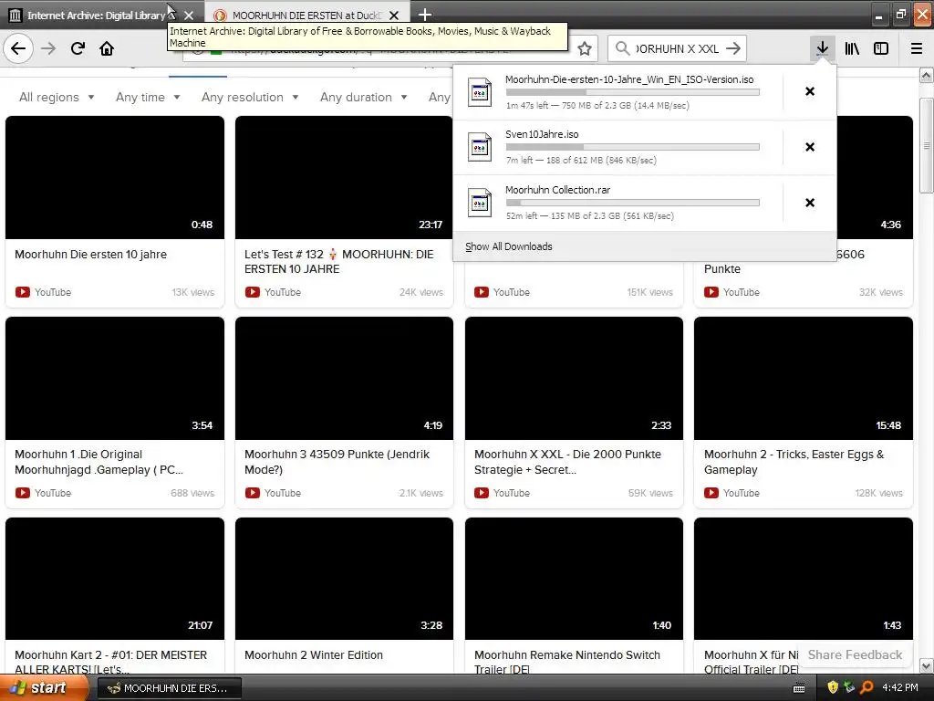This screenshot has height=701, width=934.
Task: Click the YouTube icon under Moorhuhn X XXL
Action: [482, 493]
